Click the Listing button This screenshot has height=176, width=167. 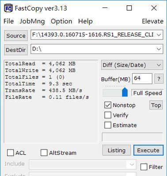coord(117,150)
